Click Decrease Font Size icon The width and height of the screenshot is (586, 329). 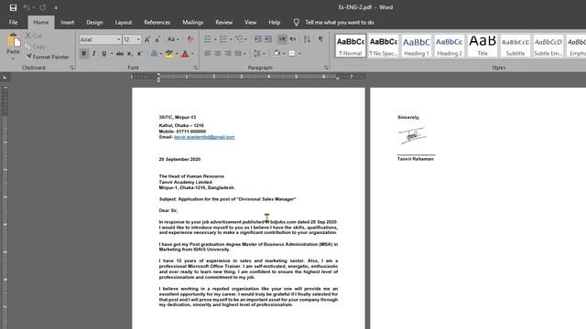point(157,39)
